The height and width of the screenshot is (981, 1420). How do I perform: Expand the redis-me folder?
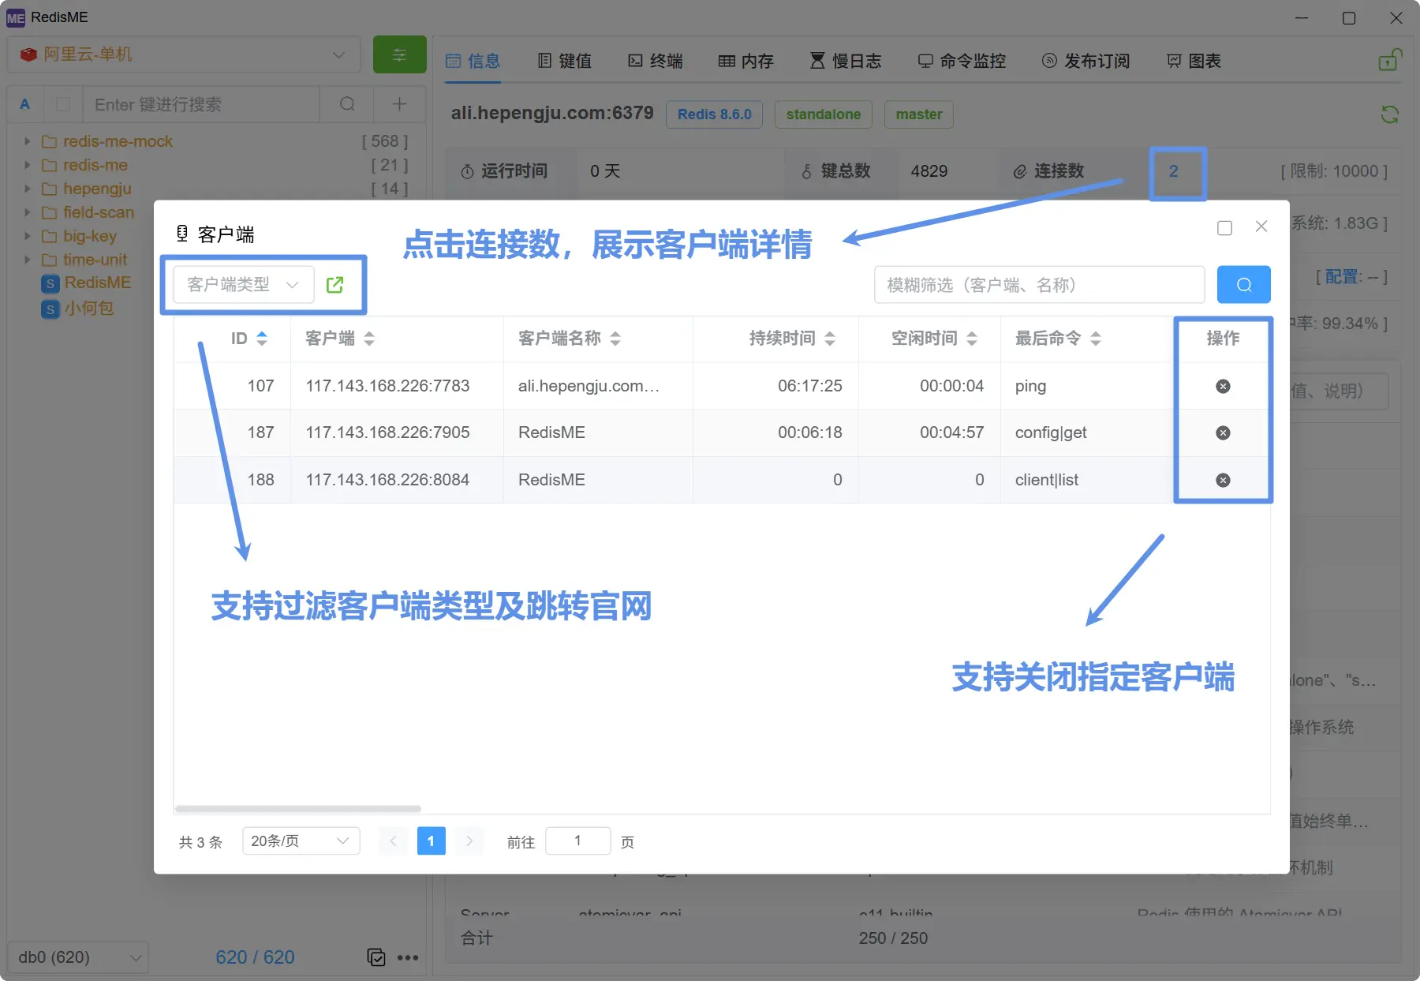27,165
